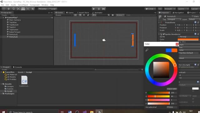Select the Hand tool in the toolbar
Screen dimensions: 200x113
(4, 9)
